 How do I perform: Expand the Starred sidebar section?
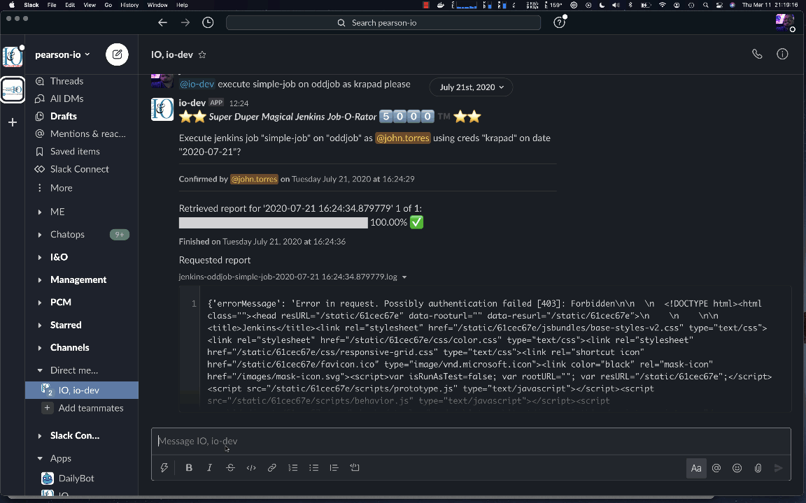(40, 325)
